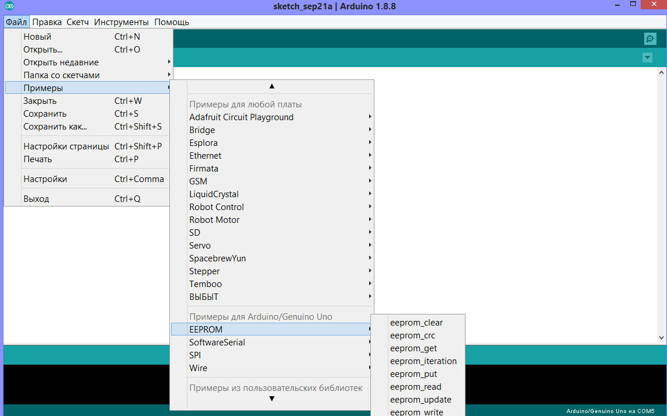Open the eeprom_put example
Image resolution: width=667 pixels, height=416 pixels.
pyautogui.click(x=418, y=375)
